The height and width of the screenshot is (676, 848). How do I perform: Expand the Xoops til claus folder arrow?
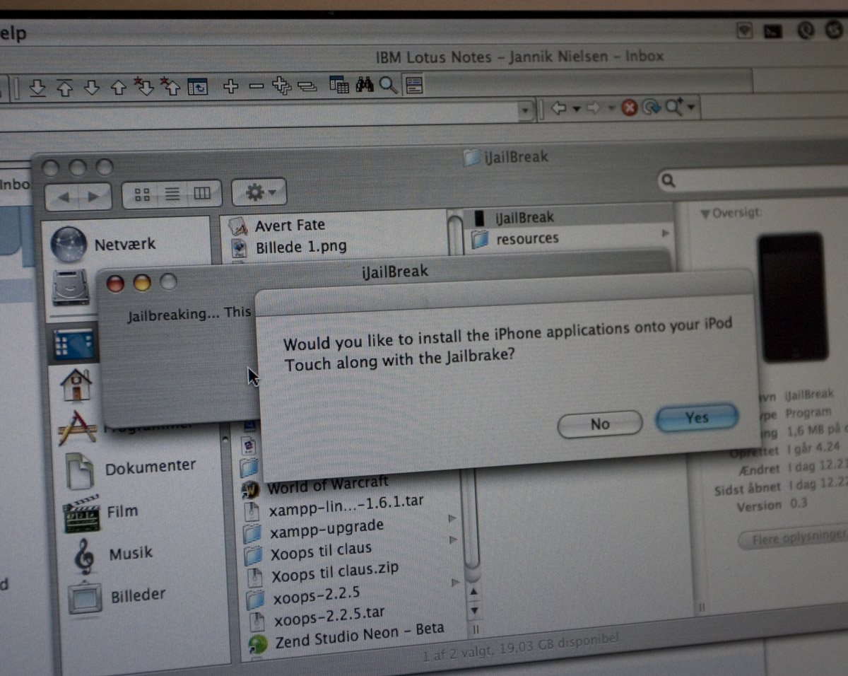click(453, 541)
